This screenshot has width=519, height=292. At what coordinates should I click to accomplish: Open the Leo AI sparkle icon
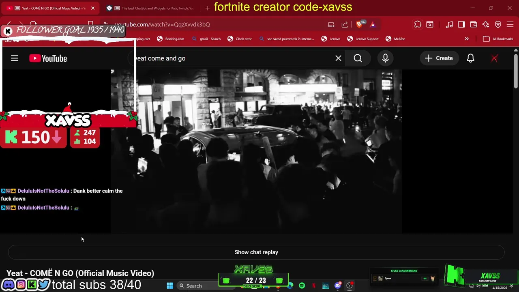coord(486,25)
